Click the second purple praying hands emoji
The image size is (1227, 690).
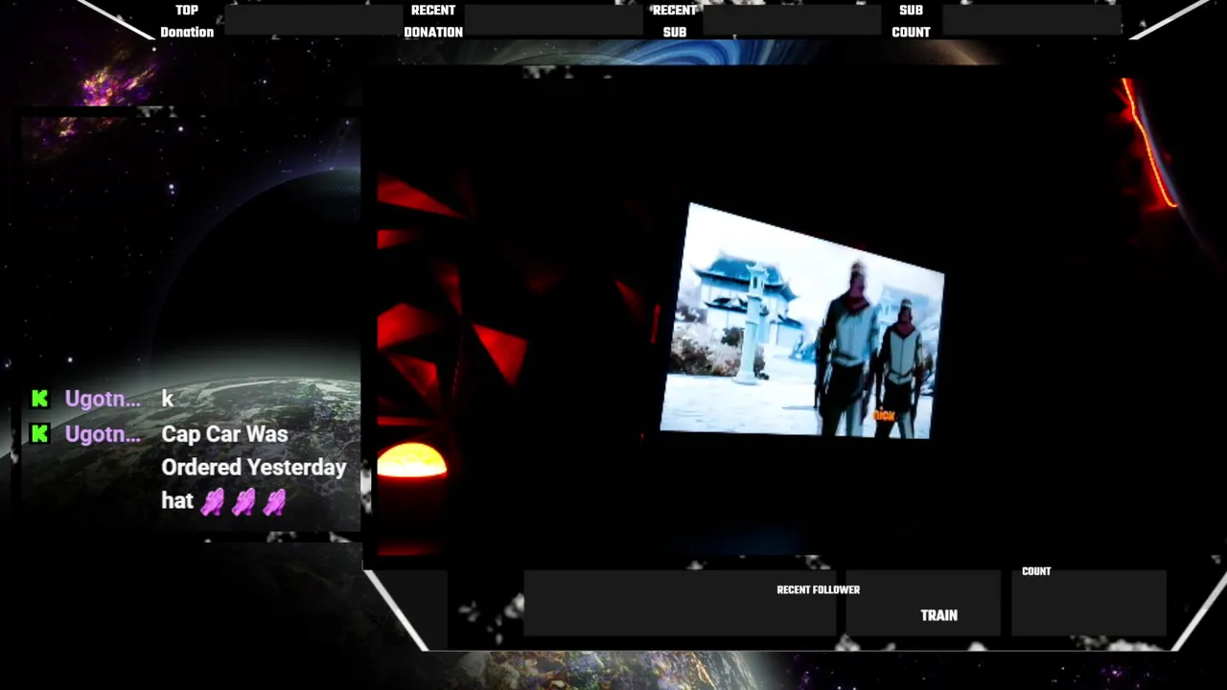243,501
